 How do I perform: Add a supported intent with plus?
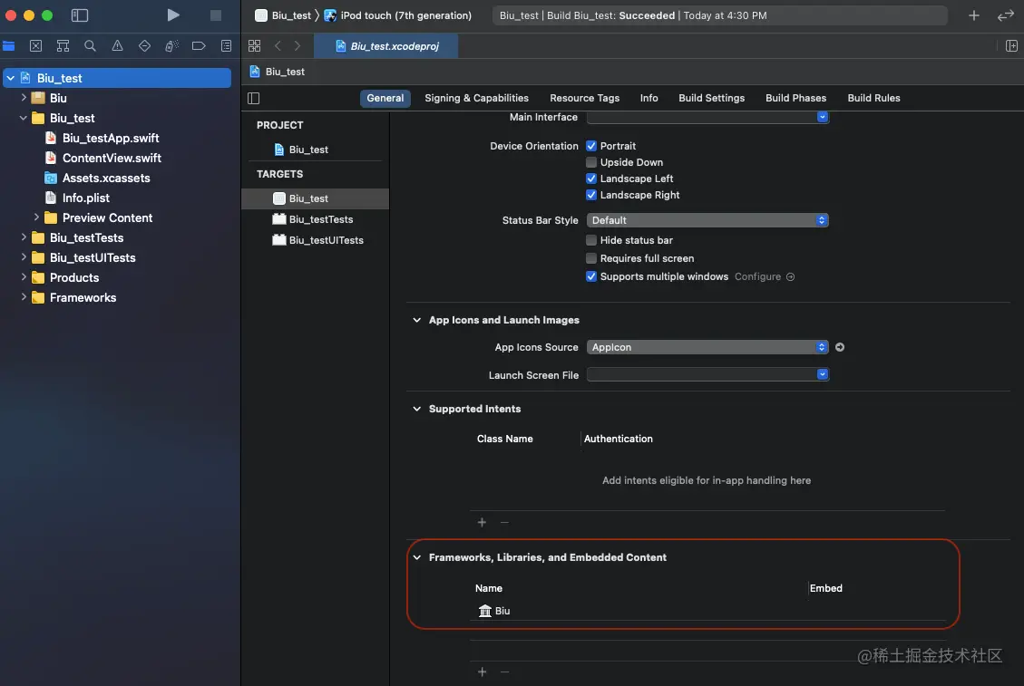point(482,522)
